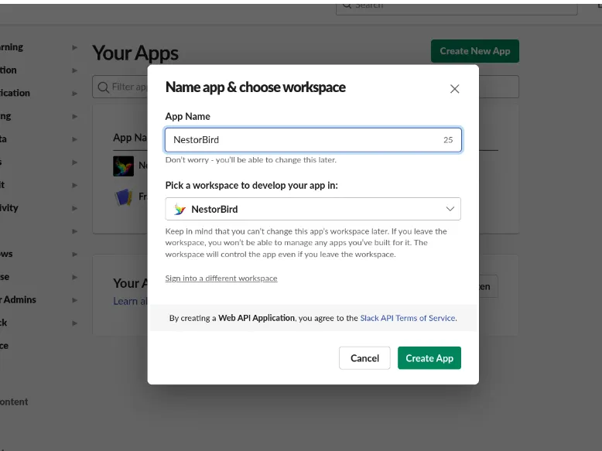Click the NestorBird workspace bird icon
This screenshot has height=451, width=602.
[x=180, y=209]
